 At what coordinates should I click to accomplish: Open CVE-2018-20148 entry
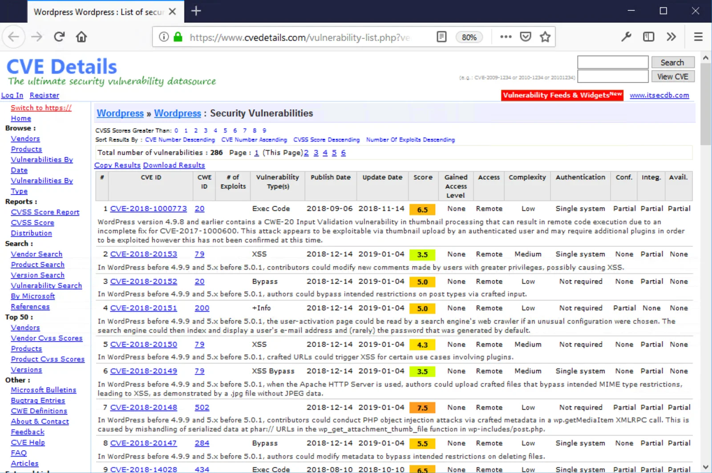144,408
